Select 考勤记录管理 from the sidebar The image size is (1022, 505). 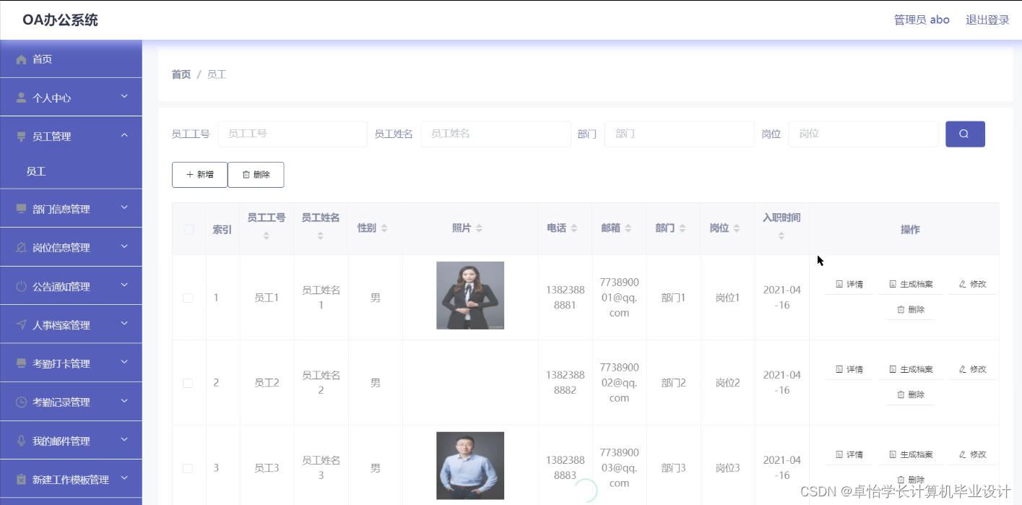pyautogui.click(x=71, y=401)
